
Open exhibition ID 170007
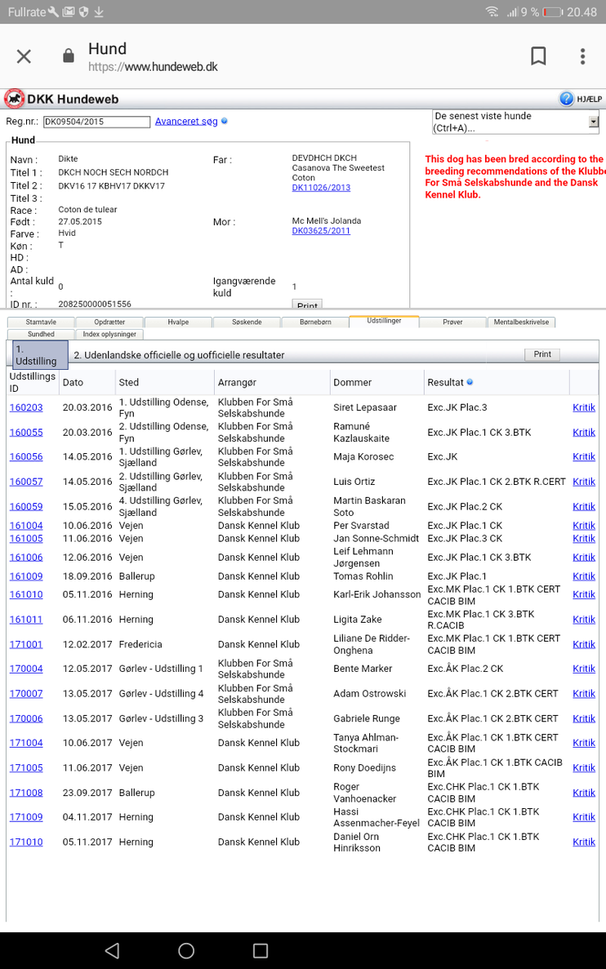(x=26, y=693)
